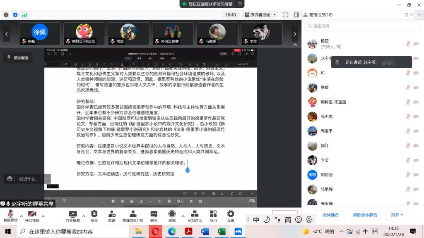Viewport: 424px width, 238px height.
Task: Toggle microphone mute for member JC
Action: coord(408,73)
